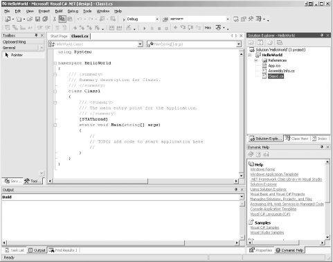The width and height of the screenshot is (333, 262).
Task: Open the HelloWorld.Class1 types dropdown
Action: [140, 44]
